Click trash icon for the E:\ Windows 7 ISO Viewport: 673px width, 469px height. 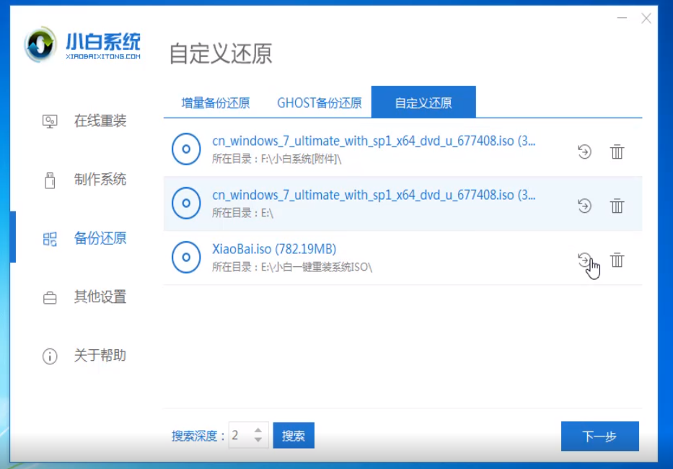coord(617,206)
